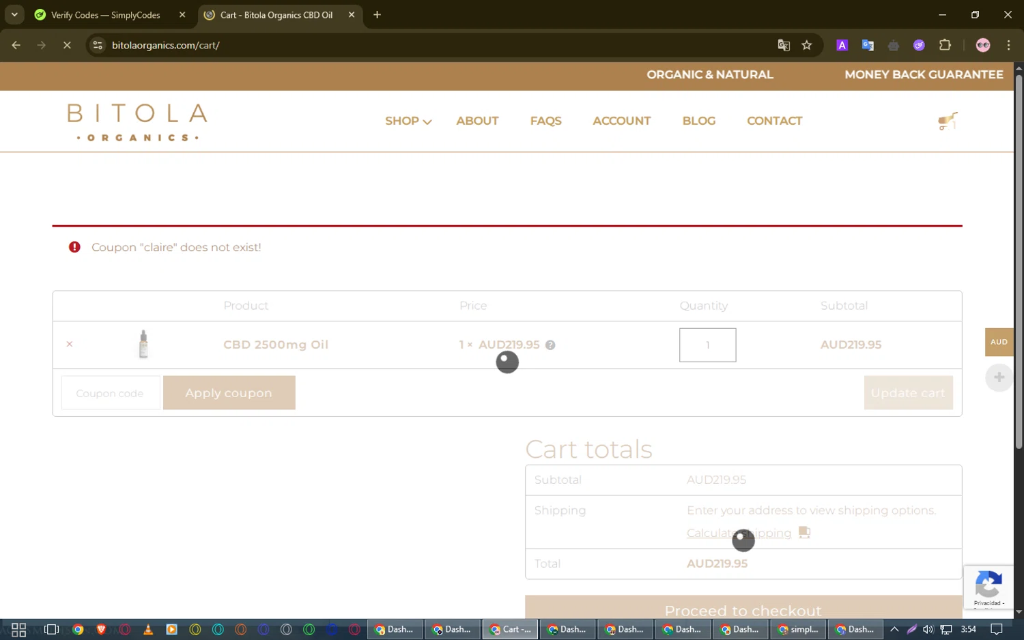Click the Google Translate icon in address bar

point(784,45)
